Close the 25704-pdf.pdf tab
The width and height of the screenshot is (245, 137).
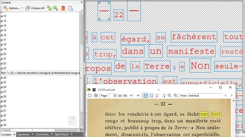(159, 90)
